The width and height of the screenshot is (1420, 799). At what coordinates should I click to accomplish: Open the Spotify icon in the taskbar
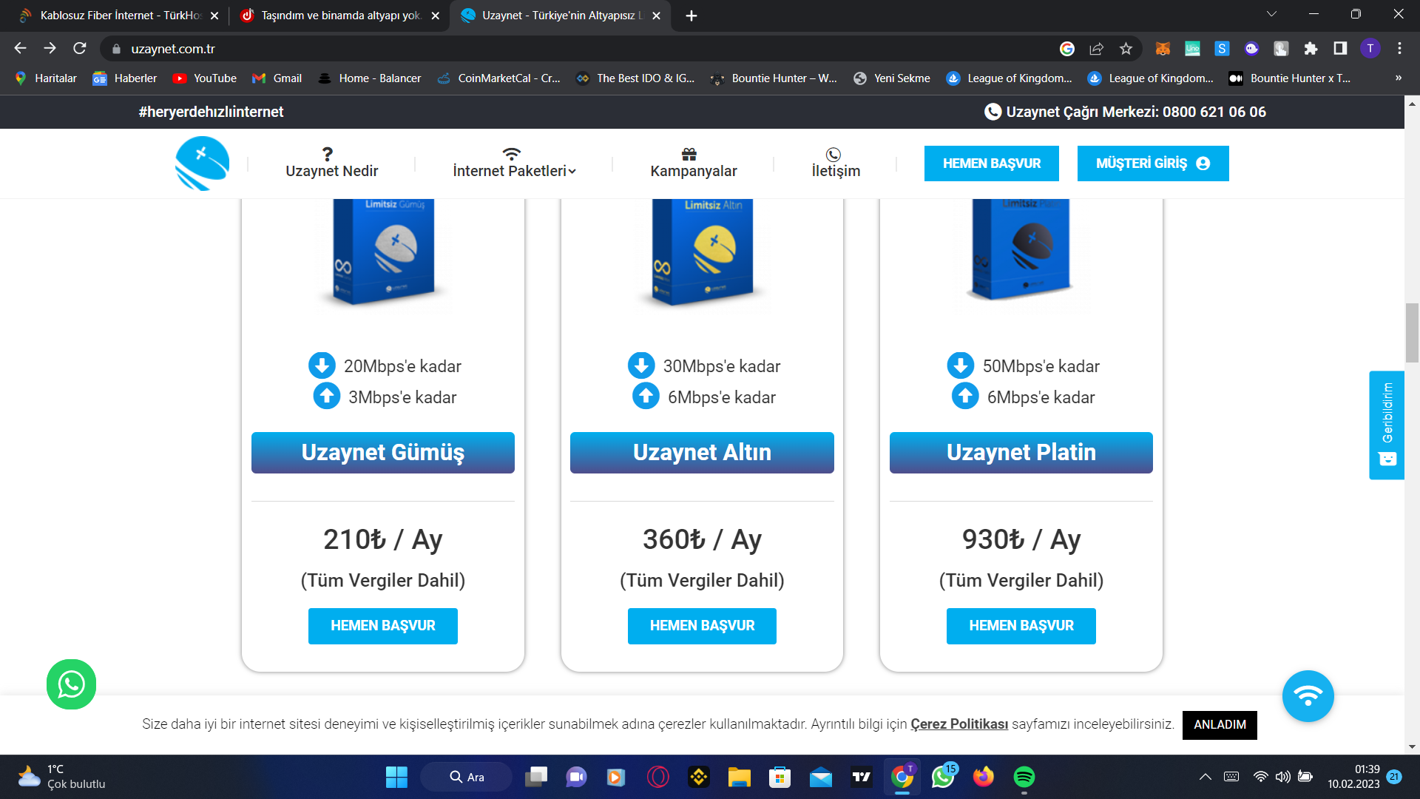pyautogui.click(x=1024, y=777)
